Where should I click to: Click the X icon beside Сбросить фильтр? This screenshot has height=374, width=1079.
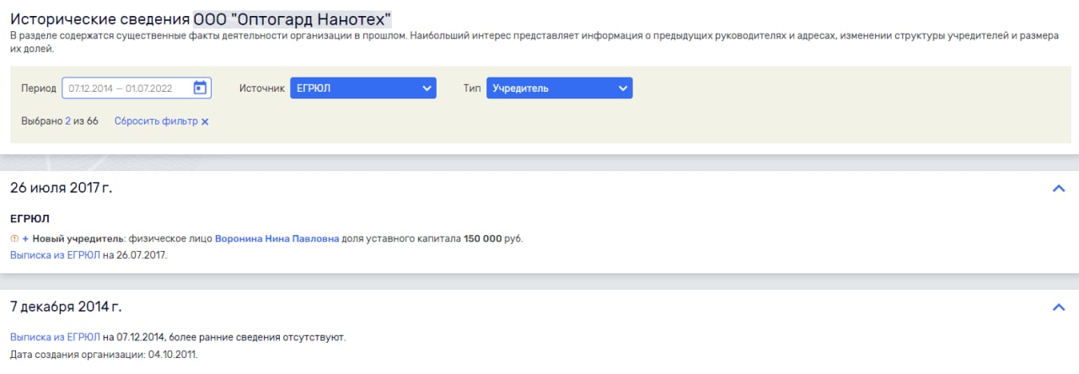205,122
